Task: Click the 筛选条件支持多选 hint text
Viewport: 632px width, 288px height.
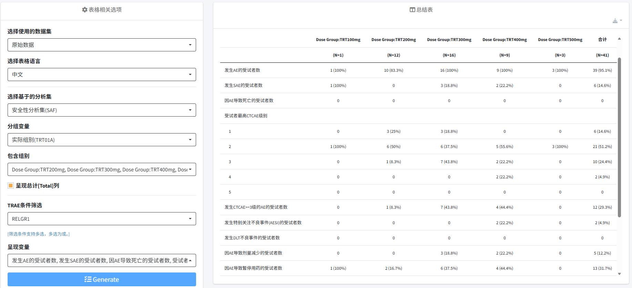Action: pos(39,234)
